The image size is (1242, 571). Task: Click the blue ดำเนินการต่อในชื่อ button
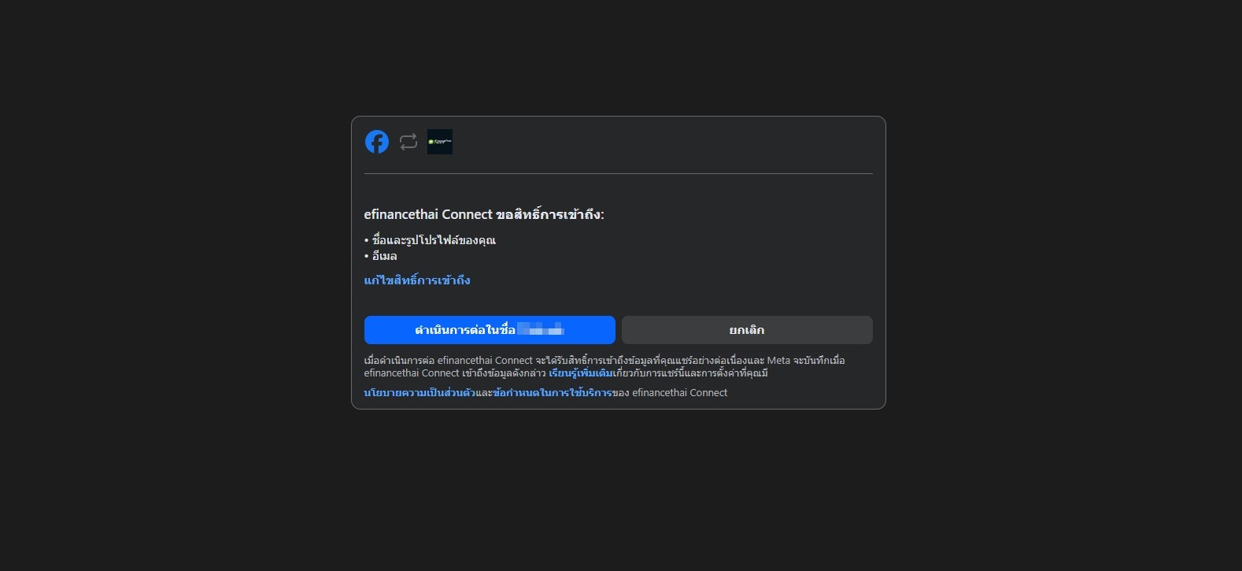(x=490, y=330)
